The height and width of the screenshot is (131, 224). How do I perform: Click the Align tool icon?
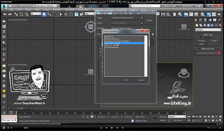point(169,14)
